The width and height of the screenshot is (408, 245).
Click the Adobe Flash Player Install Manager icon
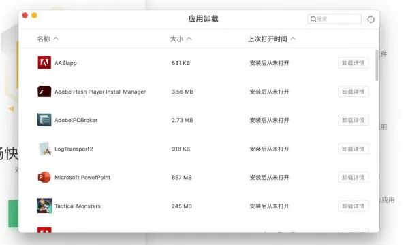pyautogui.click(x=44, y=91)
